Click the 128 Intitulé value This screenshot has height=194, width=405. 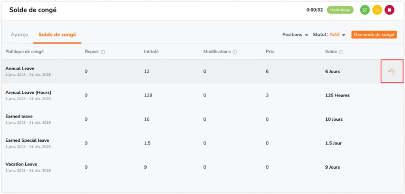148,95
